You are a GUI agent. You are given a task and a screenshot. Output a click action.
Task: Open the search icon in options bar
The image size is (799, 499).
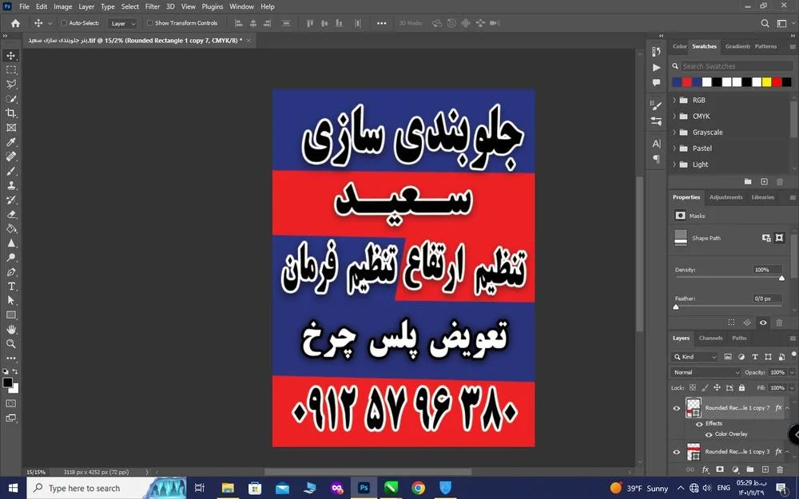click(x=765, y=23)
